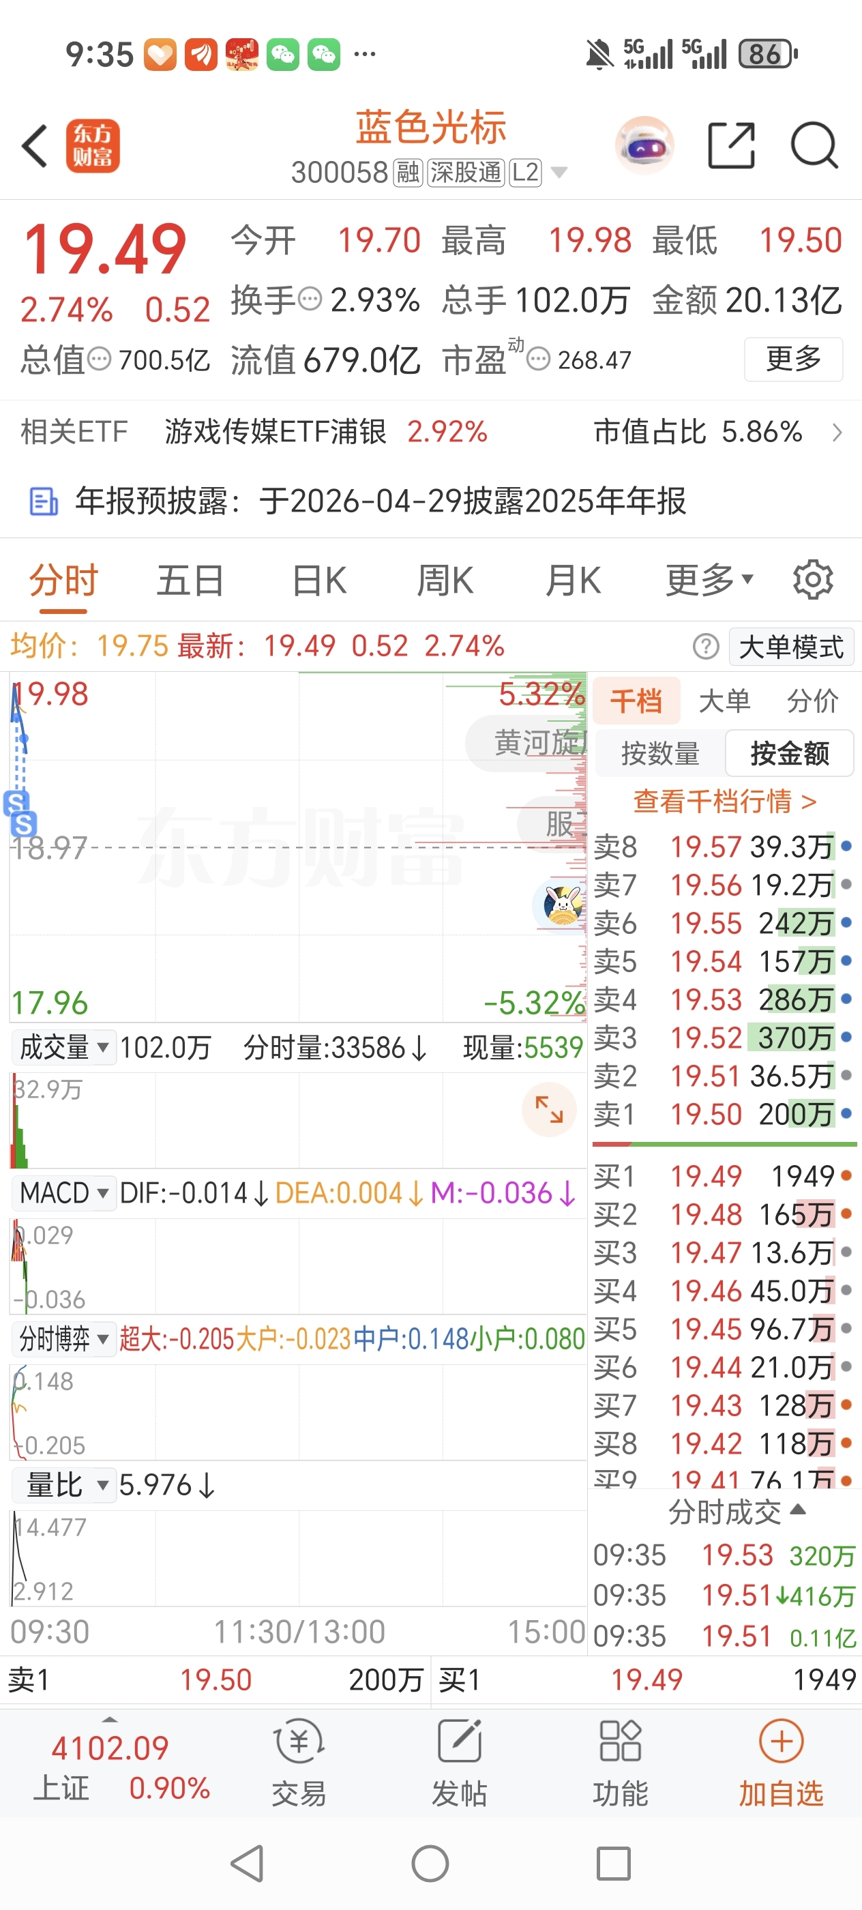This screenshot has width=862, height=1910.
Task: Open the search magnifier icon
Action: [814, 145]
